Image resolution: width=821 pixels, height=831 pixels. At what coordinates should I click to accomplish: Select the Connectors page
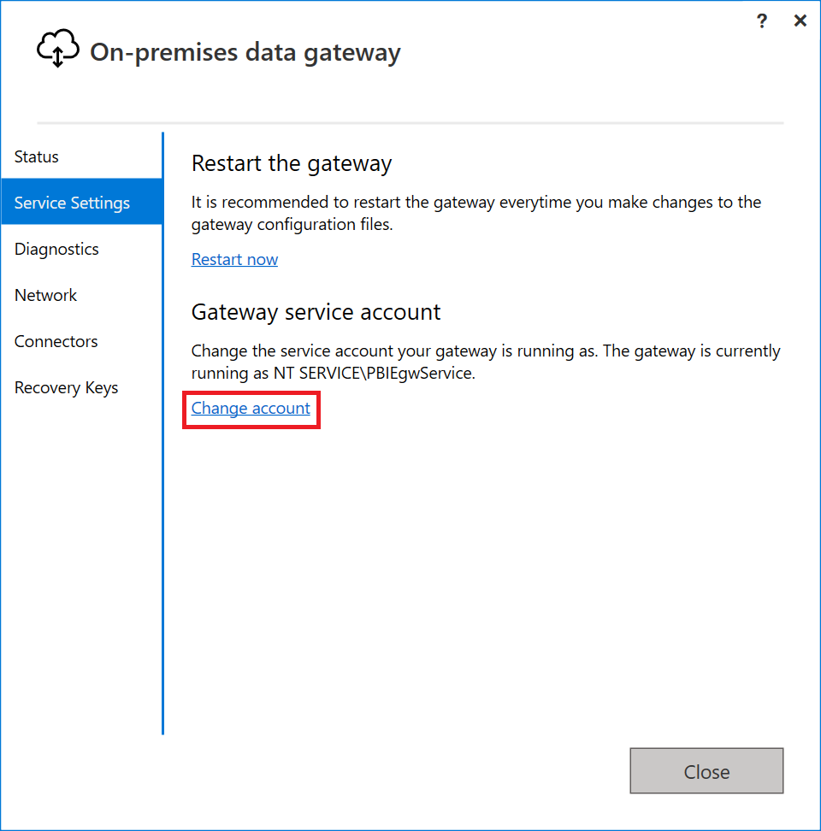(x=56, y=341)
